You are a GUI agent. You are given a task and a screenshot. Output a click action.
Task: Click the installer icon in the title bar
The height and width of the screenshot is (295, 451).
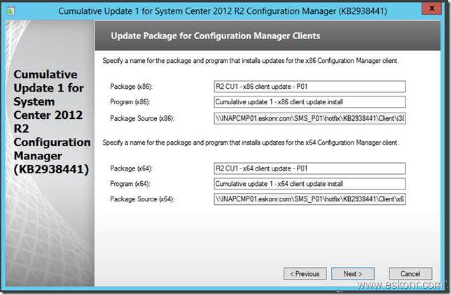point(11,11)
